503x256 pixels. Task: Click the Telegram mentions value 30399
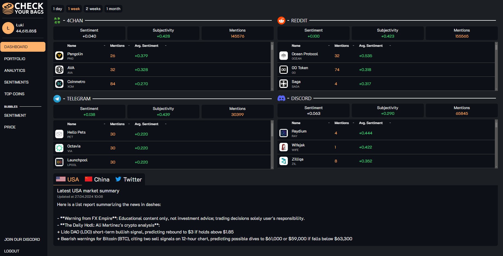(237, 115)
